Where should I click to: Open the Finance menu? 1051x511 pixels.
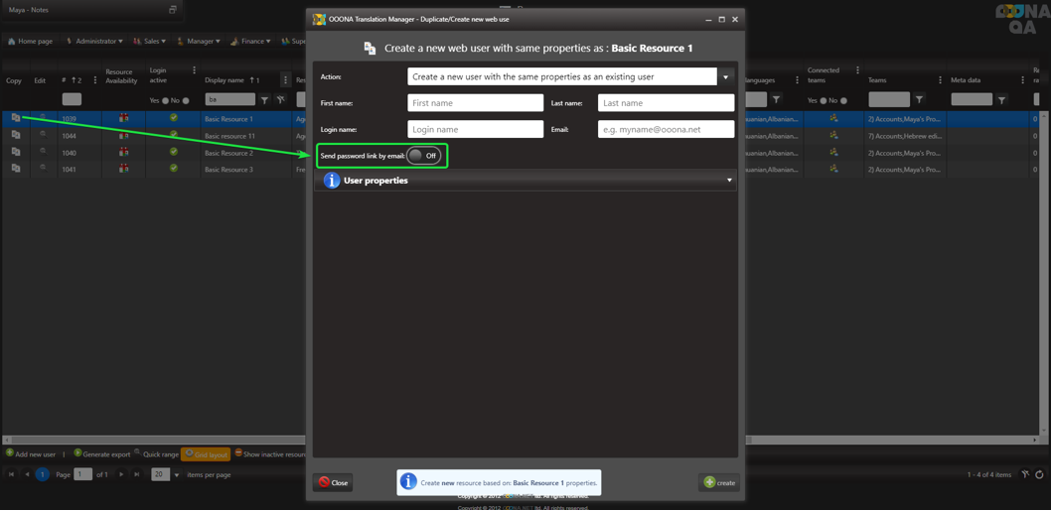click(250, 42)
